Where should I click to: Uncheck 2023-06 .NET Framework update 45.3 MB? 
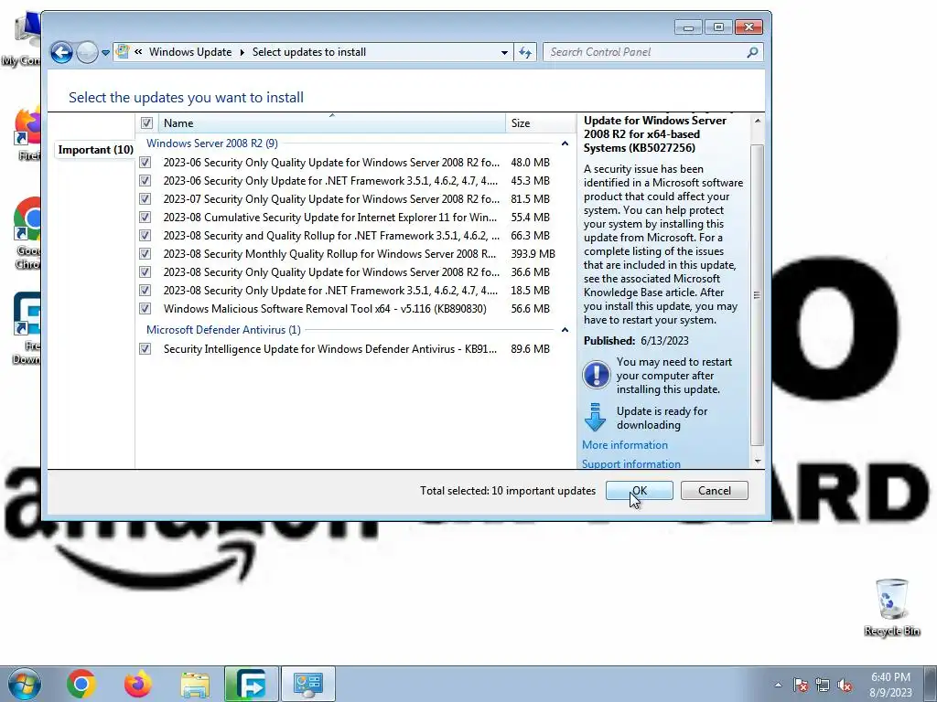pyautogui.click(x=145, y=180)
